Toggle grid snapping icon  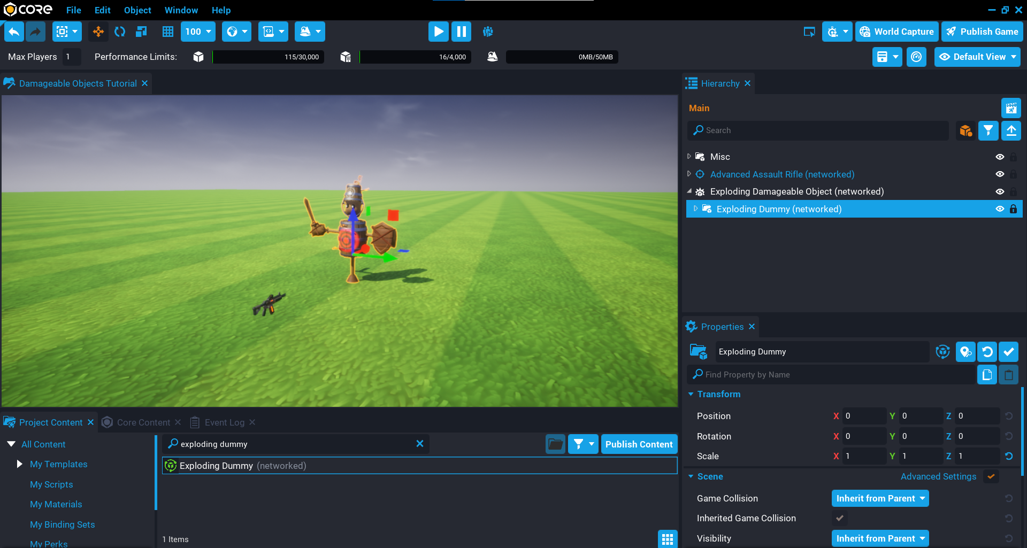tap(168, 32)
